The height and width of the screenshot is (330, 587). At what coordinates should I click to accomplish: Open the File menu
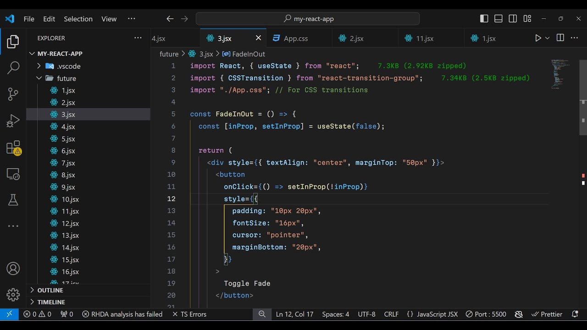coord(29,19)
